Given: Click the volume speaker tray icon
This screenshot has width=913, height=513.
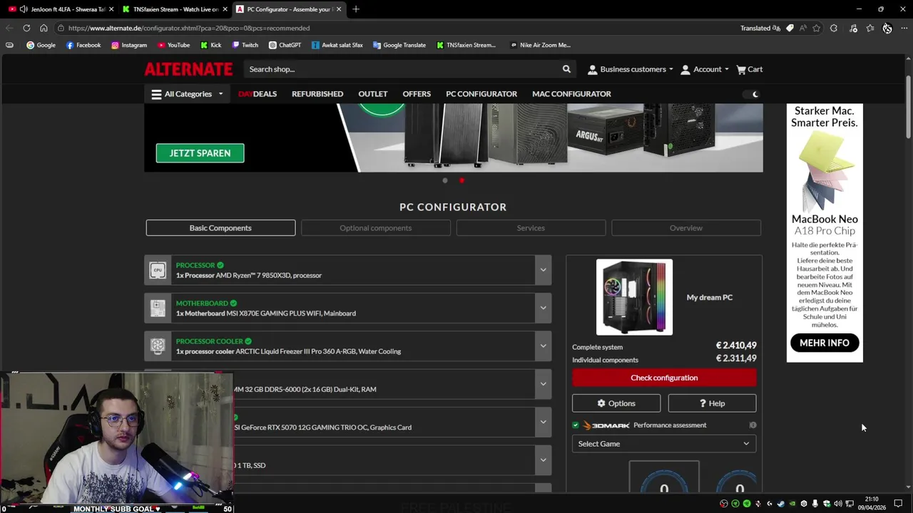Looking at the screenshot, I should (838, 504).
